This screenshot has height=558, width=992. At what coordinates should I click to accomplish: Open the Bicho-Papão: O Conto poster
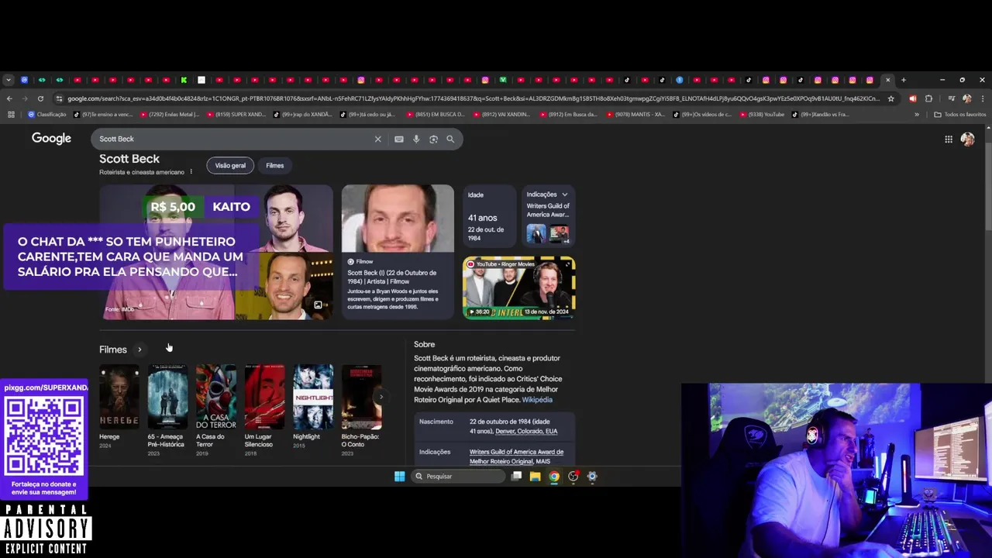tap(361, 397)
